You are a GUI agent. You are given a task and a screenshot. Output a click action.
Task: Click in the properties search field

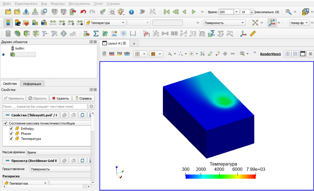coord(45,107)
